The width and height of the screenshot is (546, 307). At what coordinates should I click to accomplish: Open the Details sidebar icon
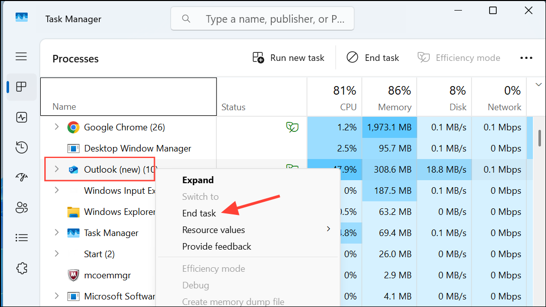pos(21,238)
